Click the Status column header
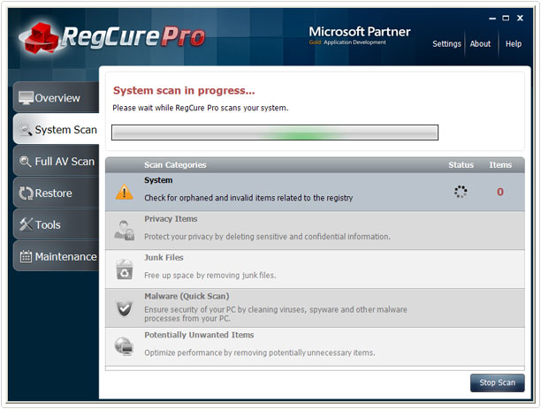Viewport: 541px width, 409px height. 461,165
